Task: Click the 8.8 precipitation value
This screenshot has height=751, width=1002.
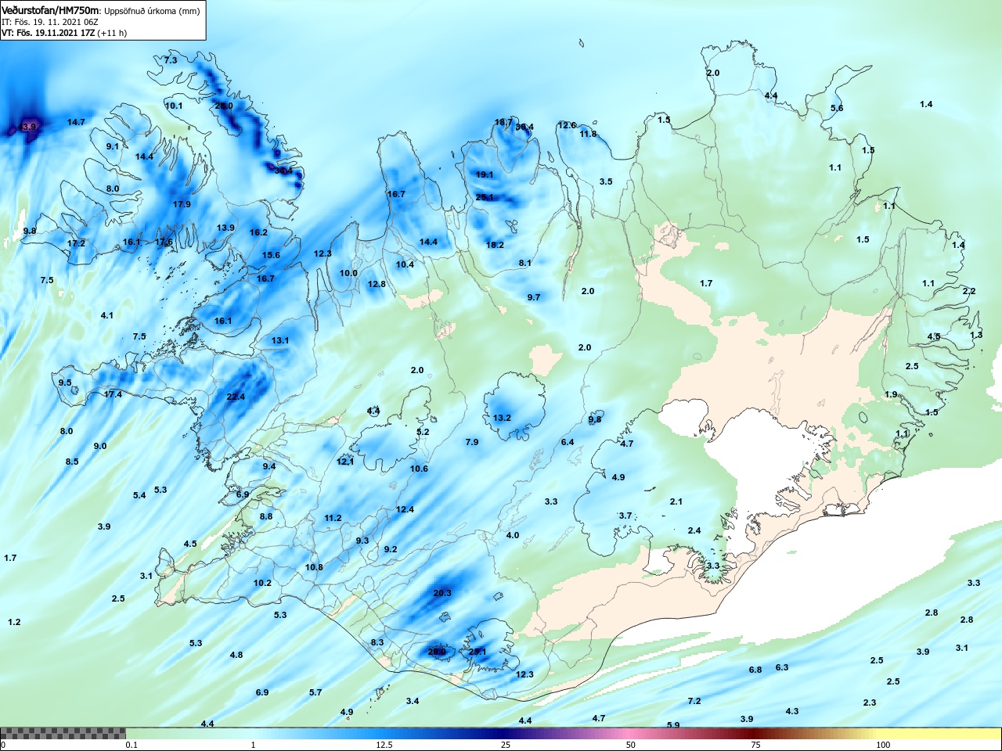Action: point(266,516)
